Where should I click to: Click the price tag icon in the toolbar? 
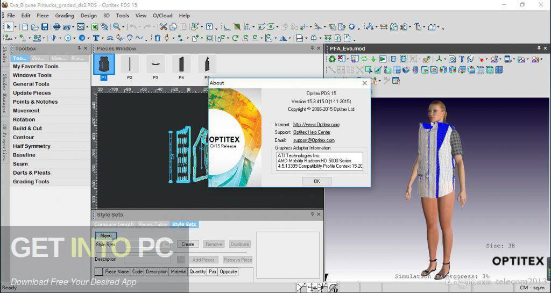[x=104, y=27]
